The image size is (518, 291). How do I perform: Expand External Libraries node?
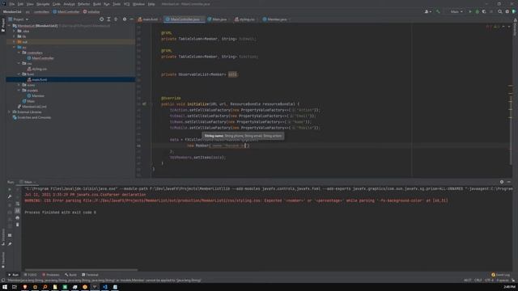coord(9,112)
